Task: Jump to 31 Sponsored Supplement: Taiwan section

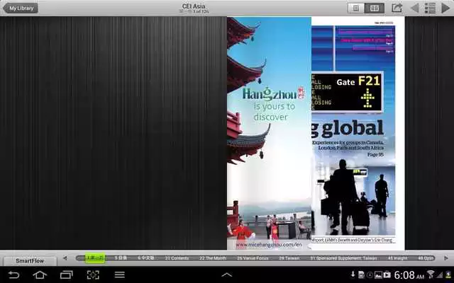Action: click(x=343, y=258)
